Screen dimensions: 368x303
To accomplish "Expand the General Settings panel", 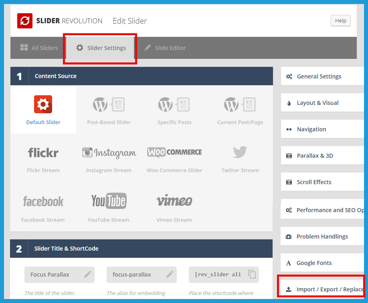I will click(322, 76).
